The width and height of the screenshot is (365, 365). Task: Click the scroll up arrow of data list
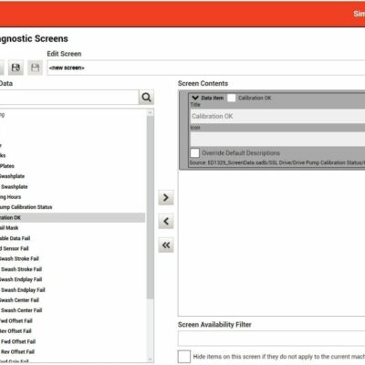pos(150,112)
